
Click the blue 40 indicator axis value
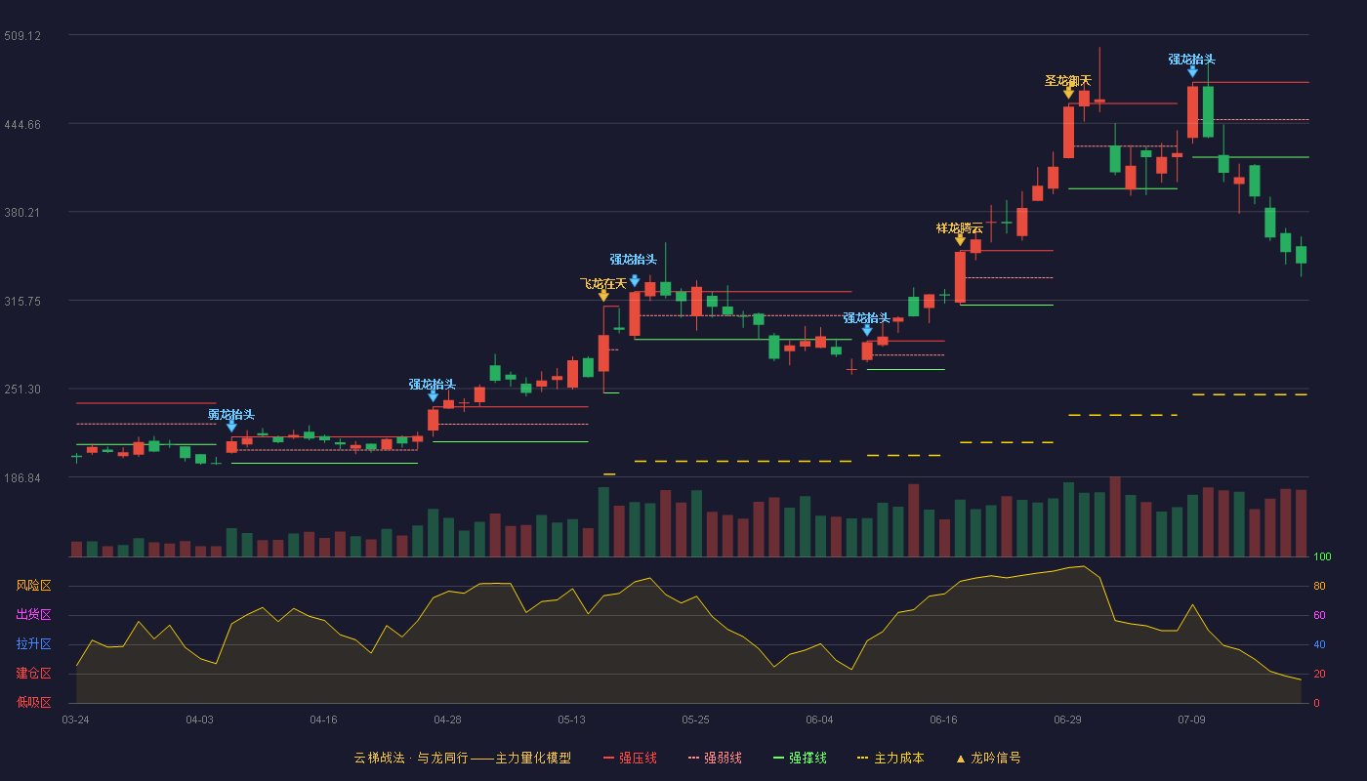click(1319, 645)
